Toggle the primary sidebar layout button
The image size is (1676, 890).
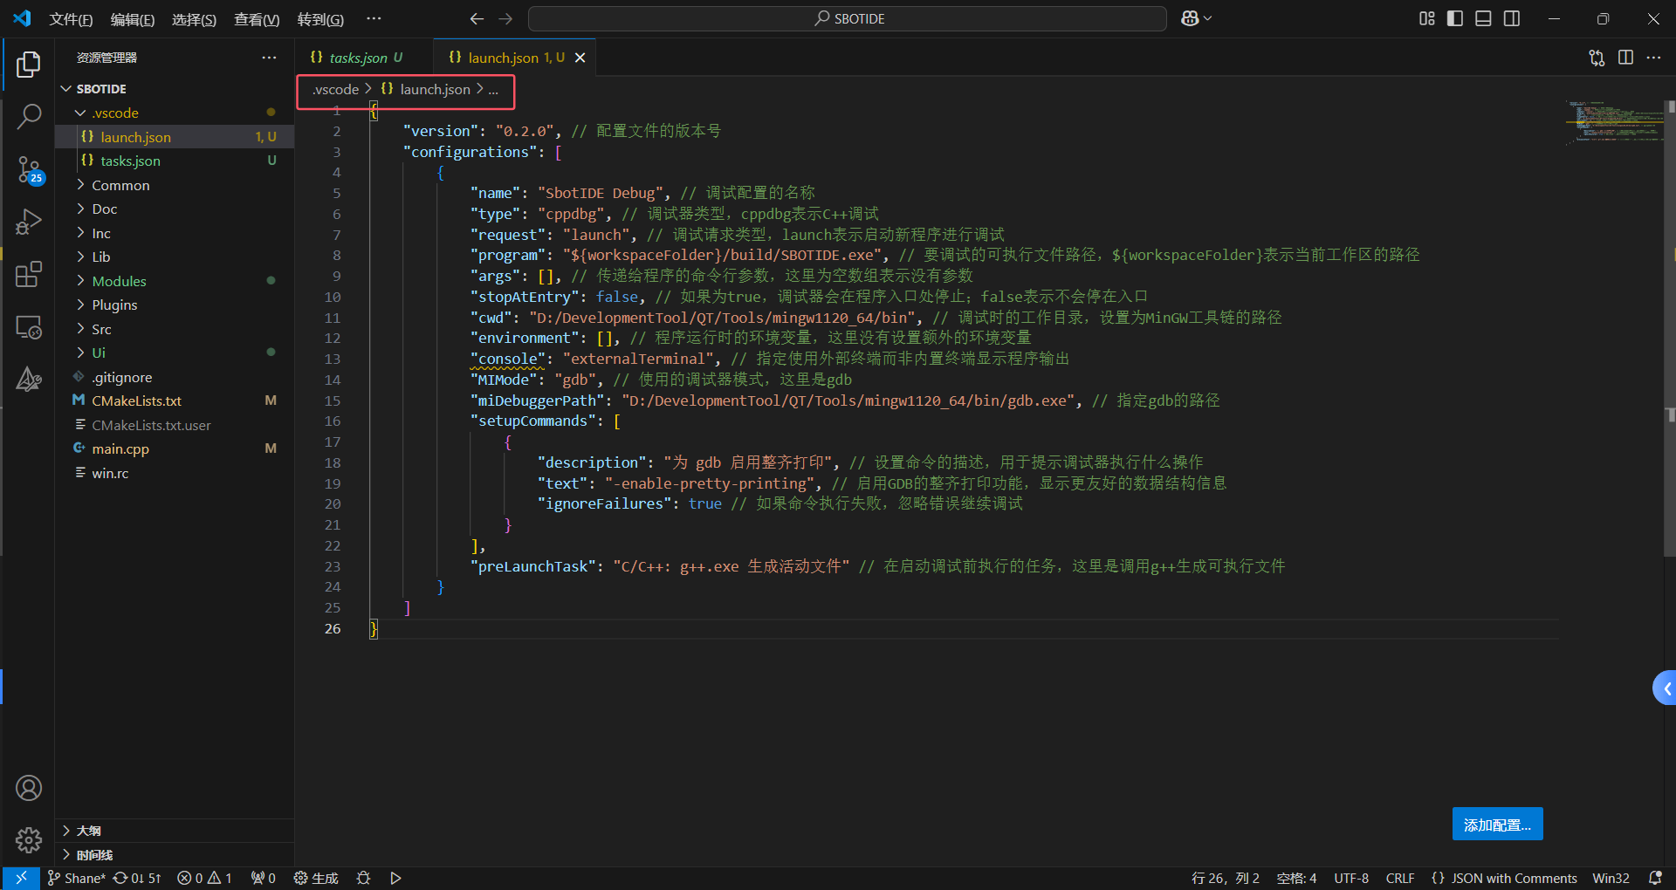pos(1455,18)
